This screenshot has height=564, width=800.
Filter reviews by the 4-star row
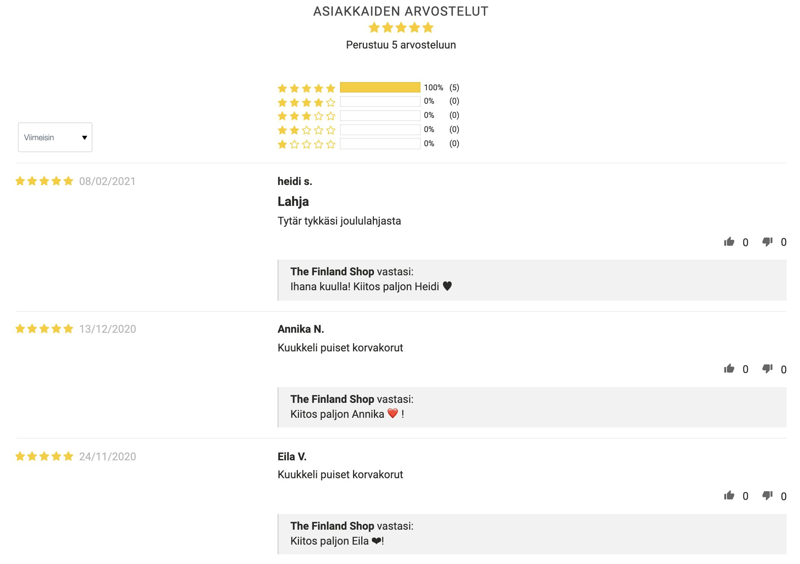pos(368,101)
